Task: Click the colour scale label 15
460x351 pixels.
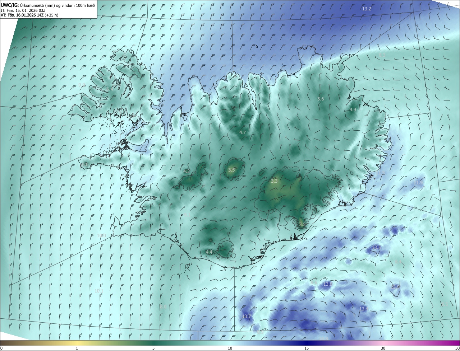Action: pos(307,348)
